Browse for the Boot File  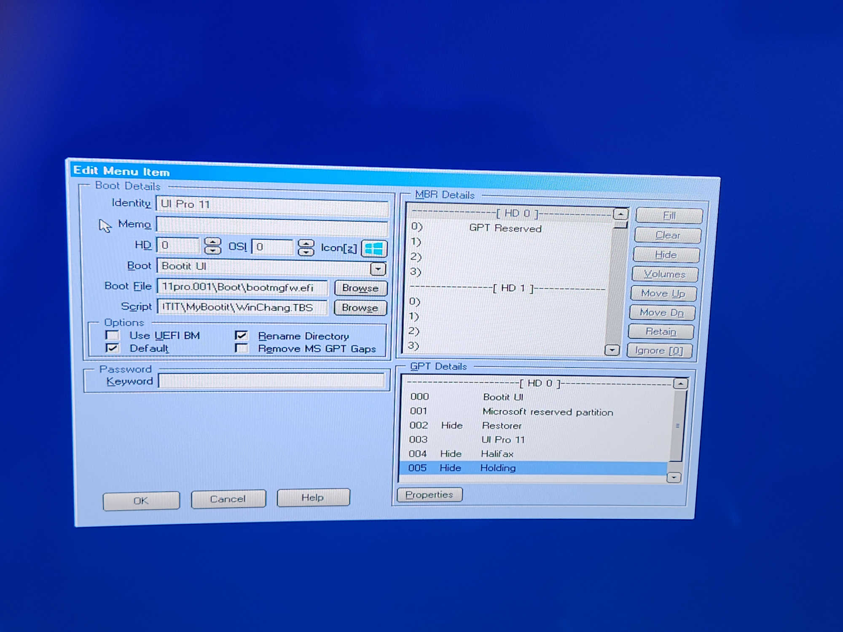point(360,288)
